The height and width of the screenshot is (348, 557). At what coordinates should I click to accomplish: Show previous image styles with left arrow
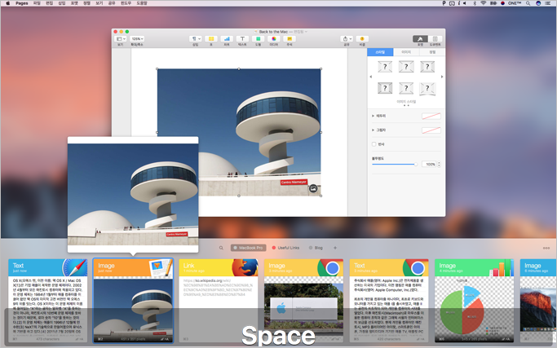tap(370, 77)
